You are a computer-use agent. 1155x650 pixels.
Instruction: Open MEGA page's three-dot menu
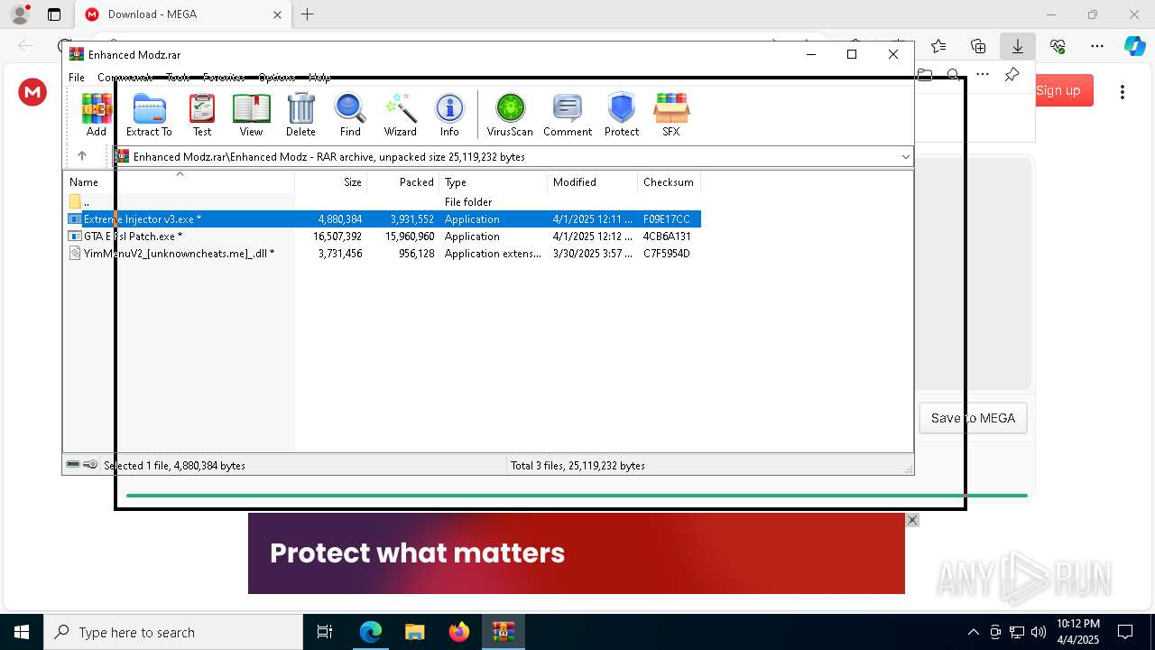(1123, 91)
